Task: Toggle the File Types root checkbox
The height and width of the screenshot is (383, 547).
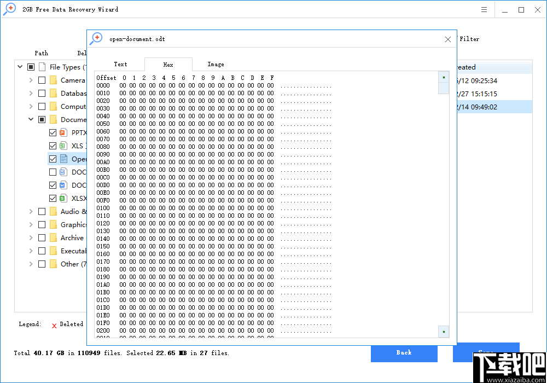Action: [31, 67]
